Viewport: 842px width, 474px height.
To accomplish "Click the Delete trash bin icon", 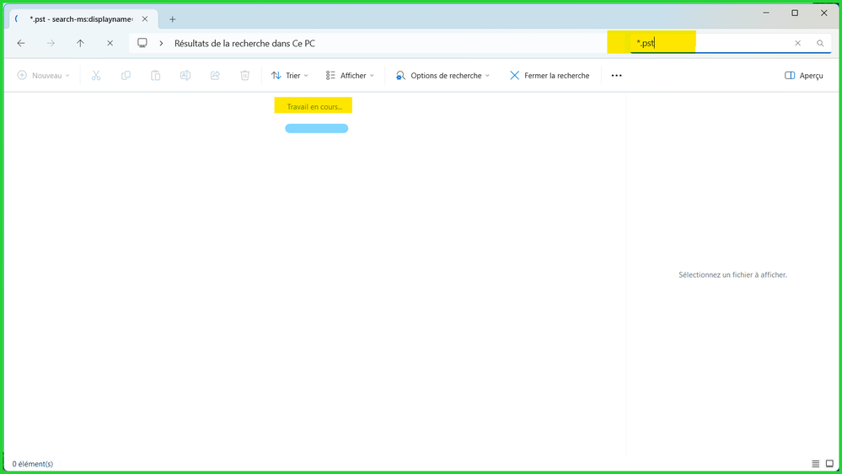I will (x=244, y=76).
